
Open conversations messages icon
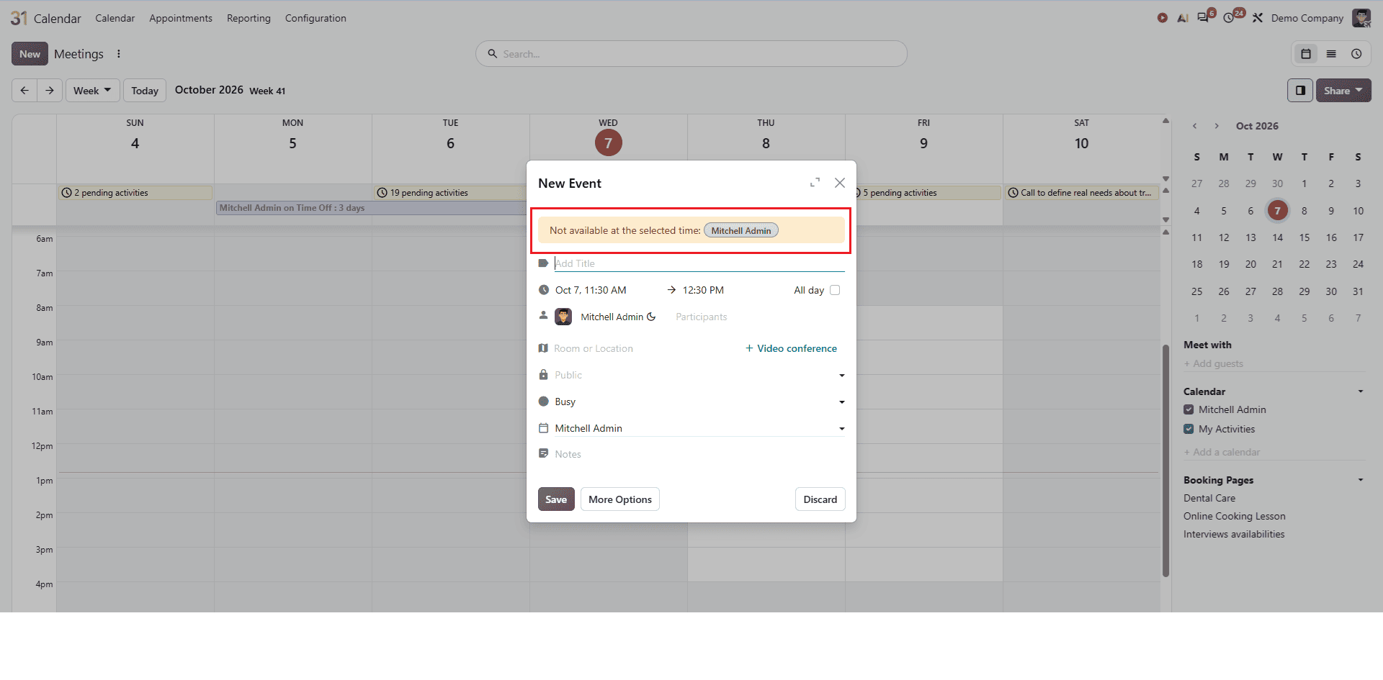(1204, 17)
